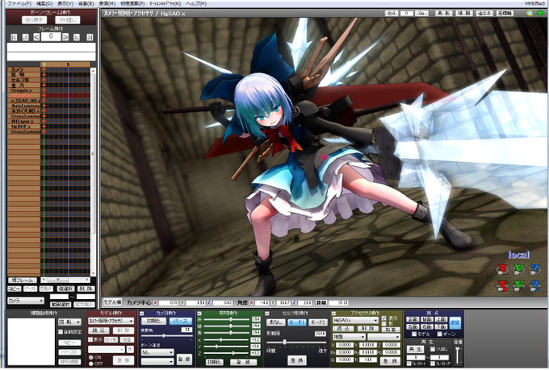549x370 pixels.
Task: Open the 編集(D) menu
Action: pos(44,3)
